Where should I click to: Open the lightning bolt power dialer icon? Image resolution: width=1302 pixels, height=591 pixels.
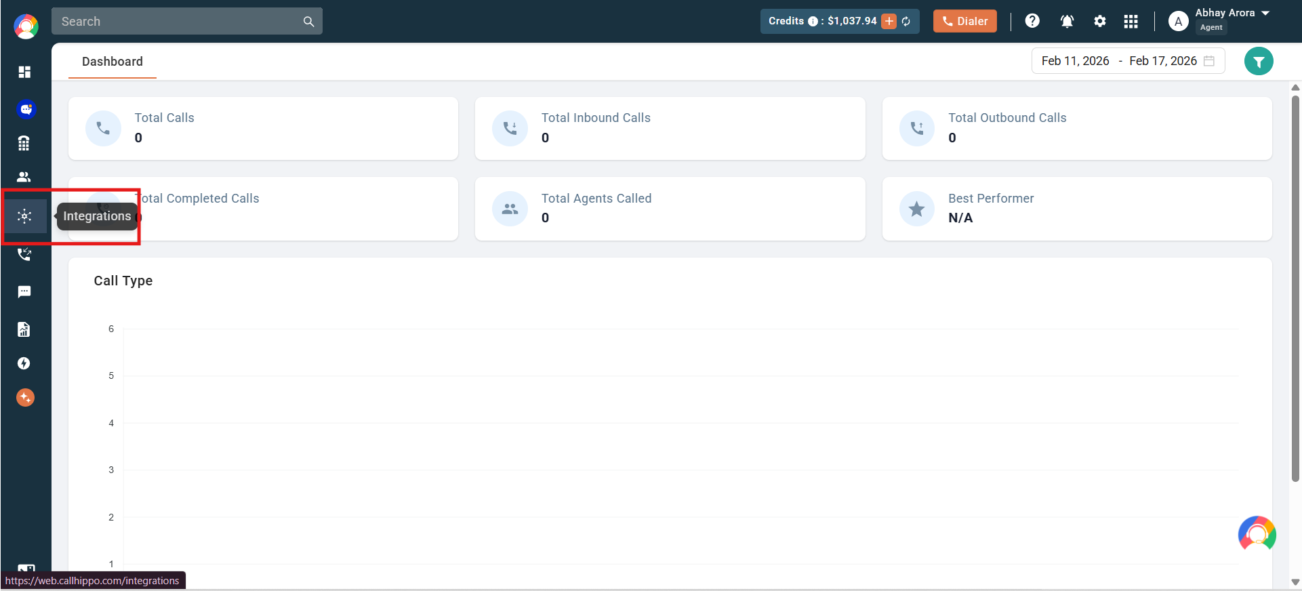(x=24, y=363)
